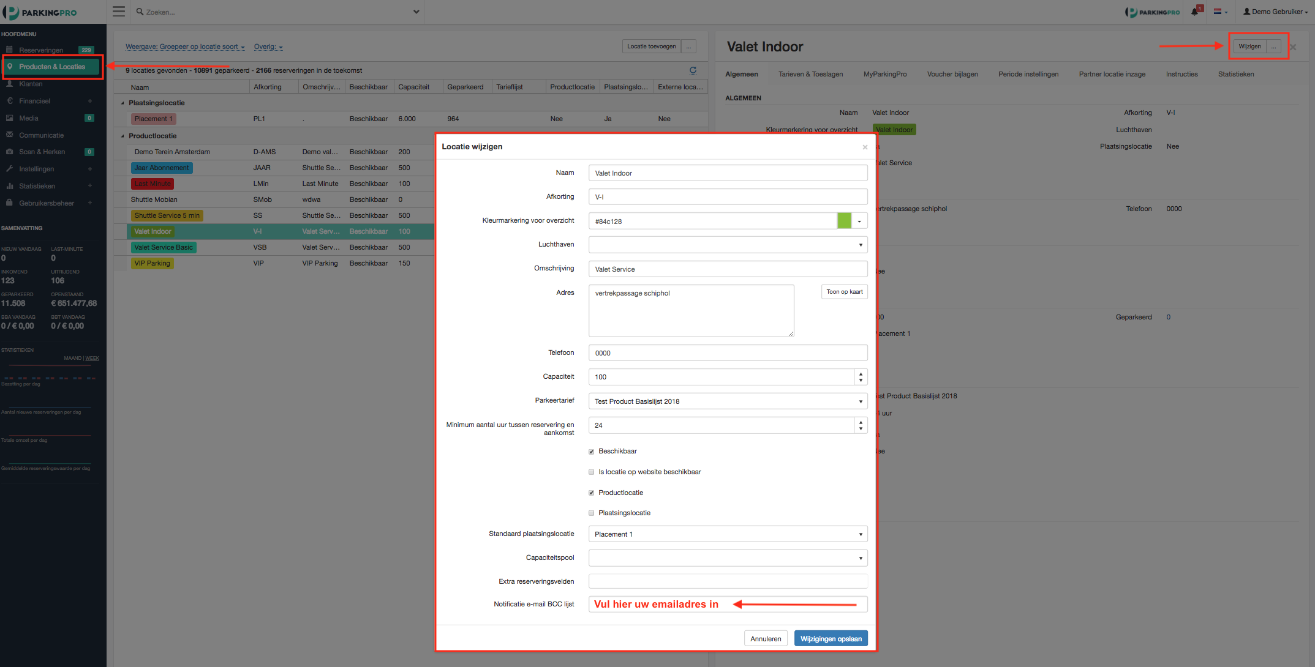This screenshot has height=667, width=1315.
Task: Click the Scan & Herken camera icon
Action: [9, 152]
